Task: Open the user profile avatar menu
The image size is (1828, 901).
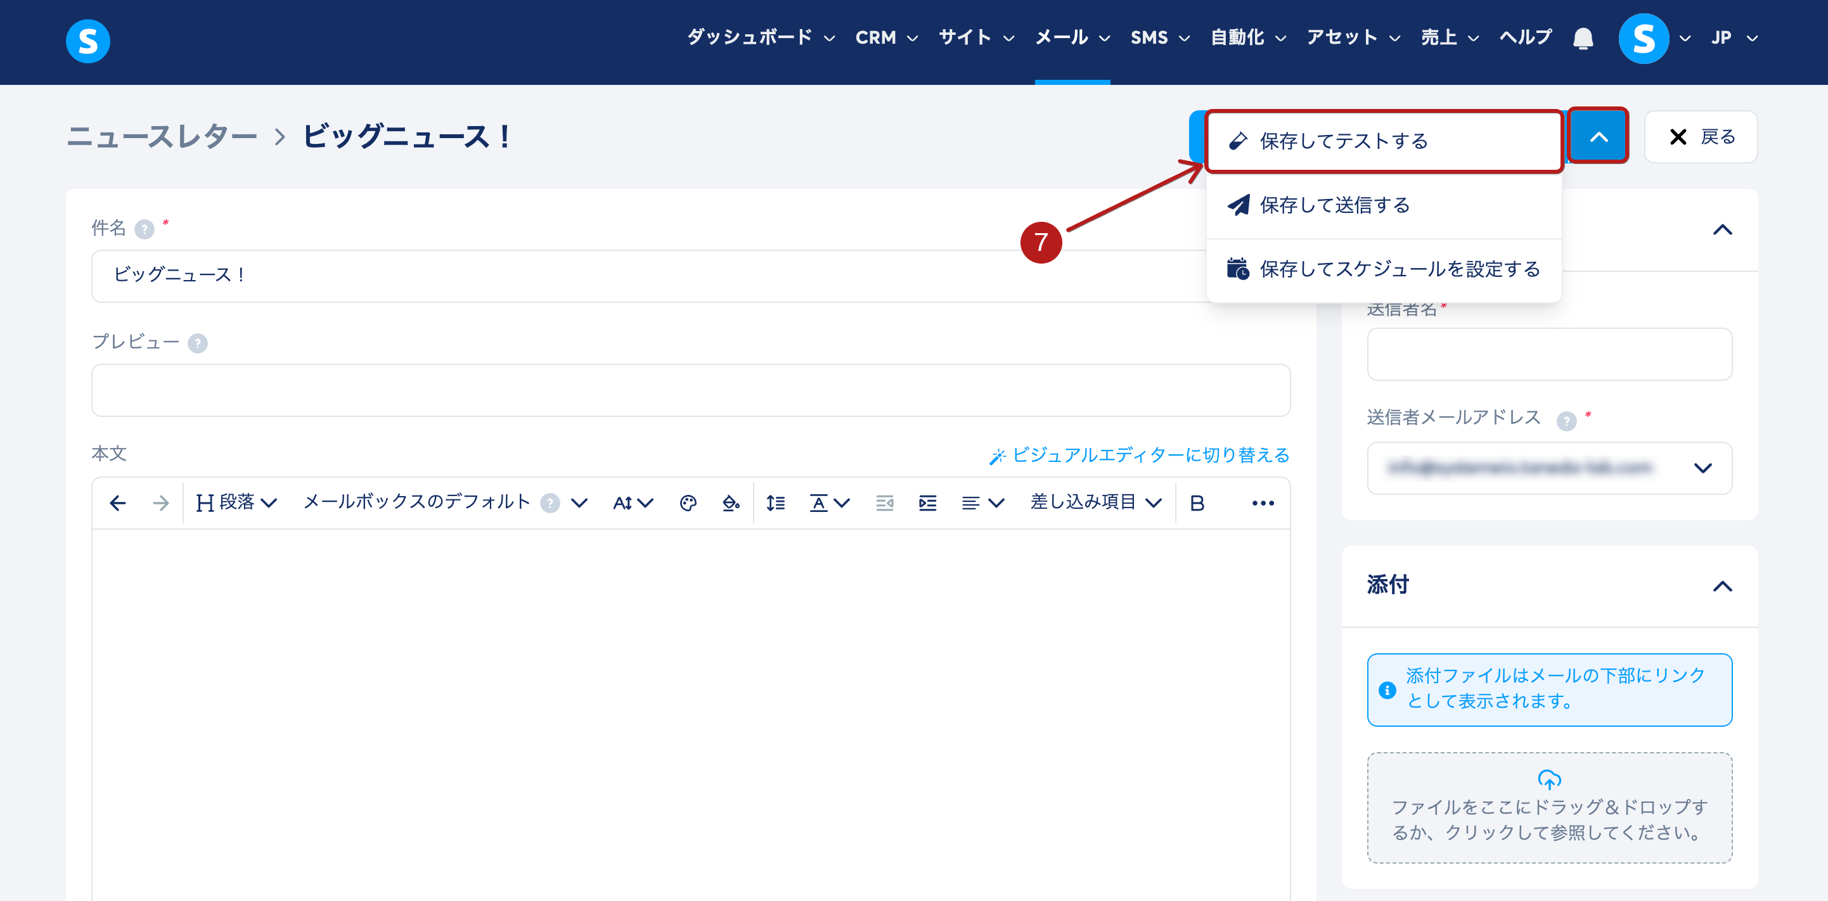Action: tap(1644, 38)
